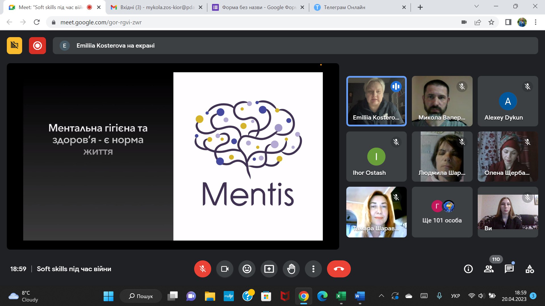This screenshot has height=306, width=545.
Task: Open more options three-dot menu in Meet
Action: pos(313,269)
